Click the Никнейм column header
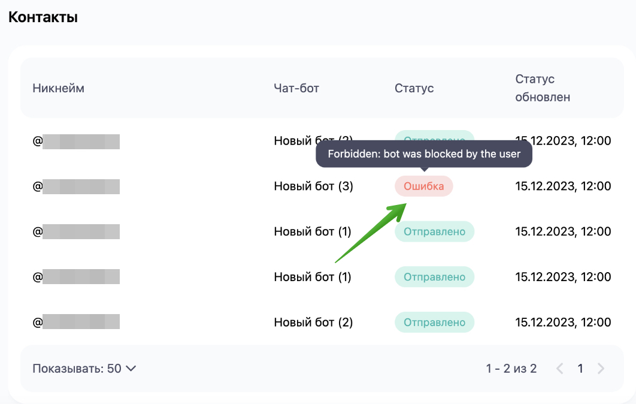636x404 pixels. [x=59, y=88]
